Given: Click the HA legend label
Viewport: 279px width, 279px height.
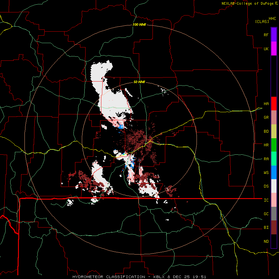Looking at the screenshot, I should click(266, 104).
